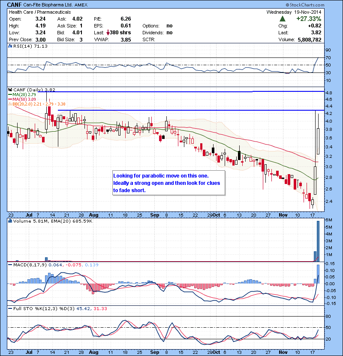This screenshot has width=343, height=356.
Task: Click the Low price value 3.24
Action: click(40, 33)
